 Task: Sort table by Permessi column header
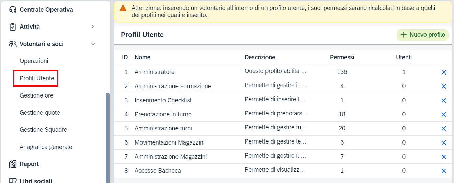tap(342, 57)
